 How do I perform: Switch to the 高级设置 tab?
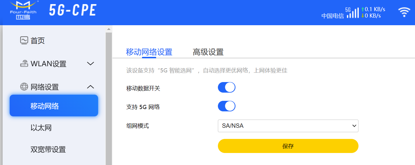pos(208,52)
